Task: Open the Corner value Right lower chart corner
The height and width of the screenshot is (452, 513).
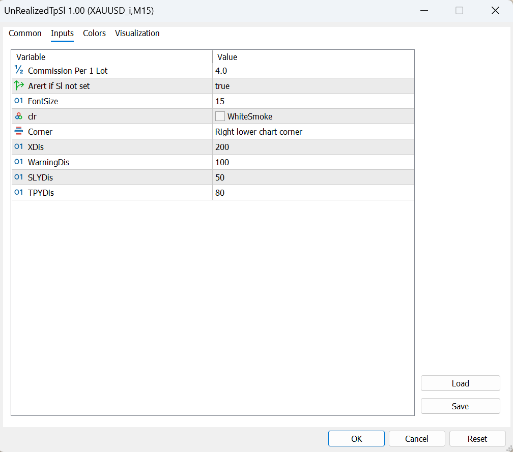Action: click(313, 132)
